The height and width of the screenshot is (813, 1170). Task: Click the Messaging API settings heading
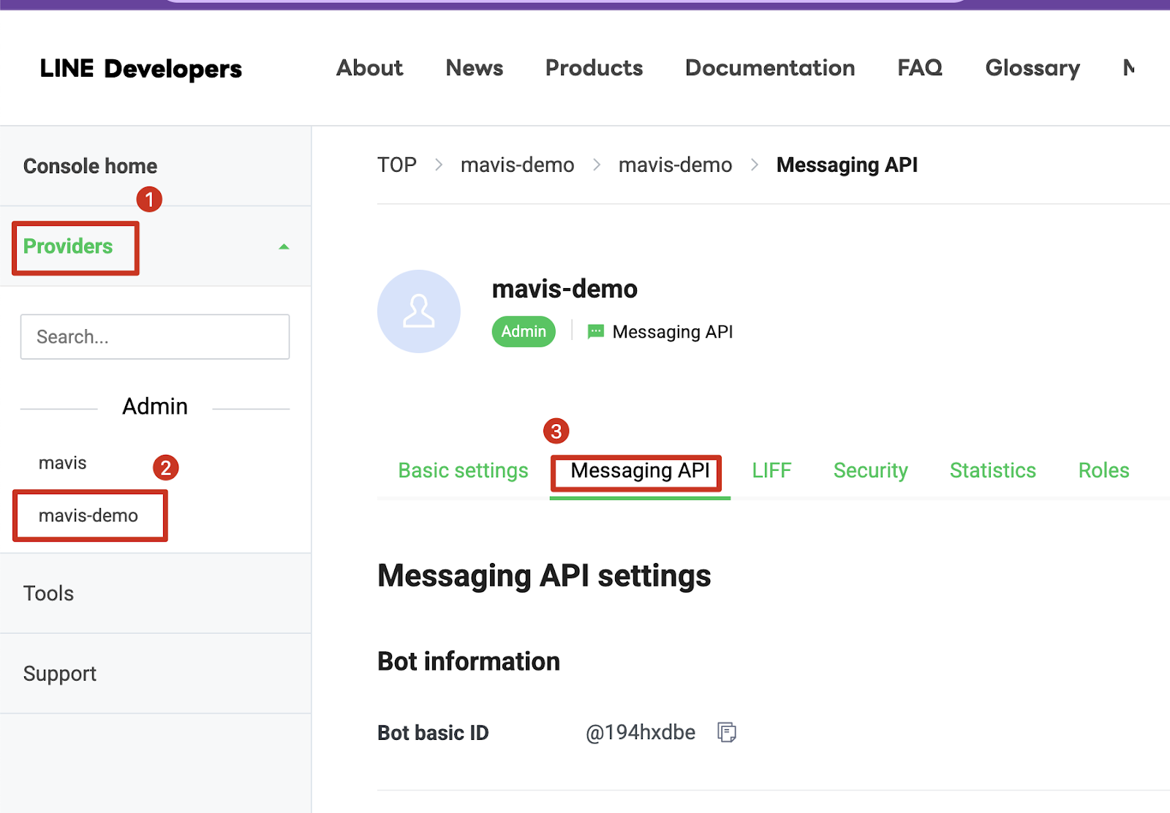544,576
